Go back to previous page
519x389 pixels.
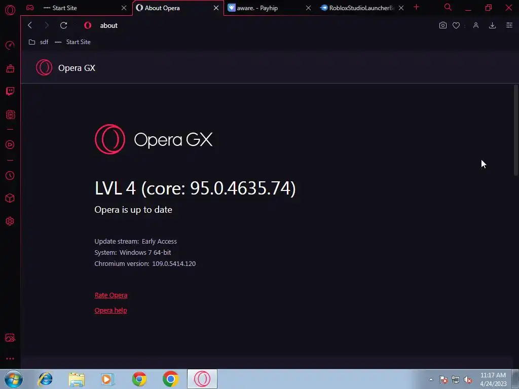coord(30,25)
